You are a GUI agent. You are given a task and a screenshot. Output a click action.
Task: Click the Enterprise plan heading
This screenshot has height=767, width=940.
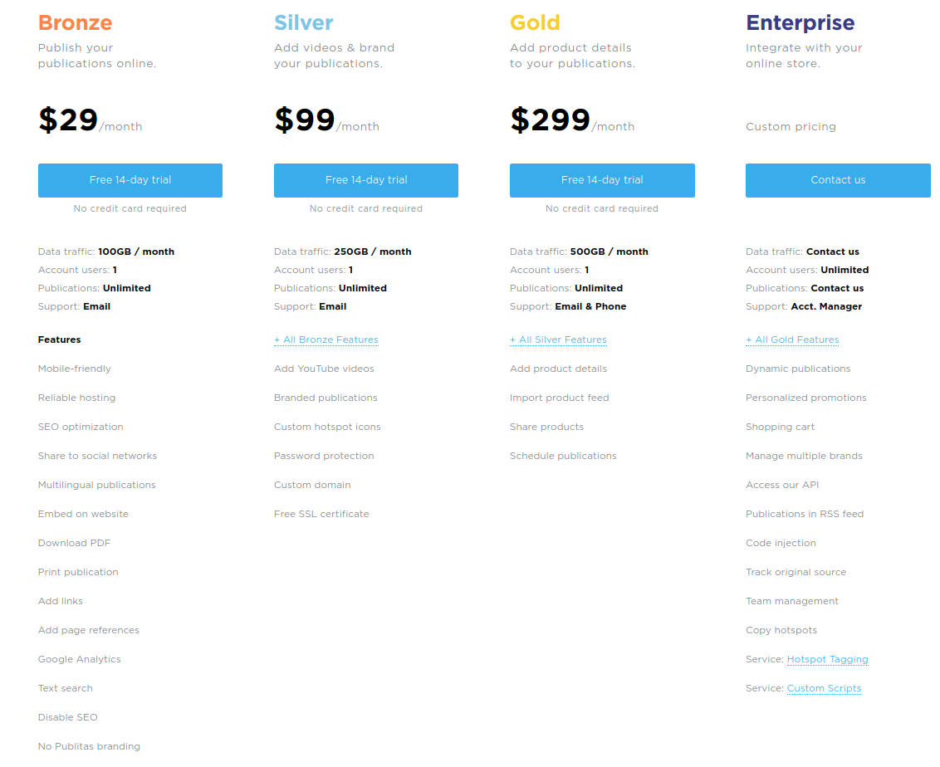800,22
